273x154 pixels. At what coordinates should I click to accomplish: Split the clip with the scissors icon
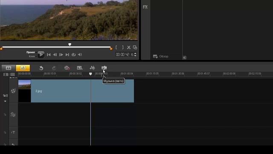coord(129,47)
